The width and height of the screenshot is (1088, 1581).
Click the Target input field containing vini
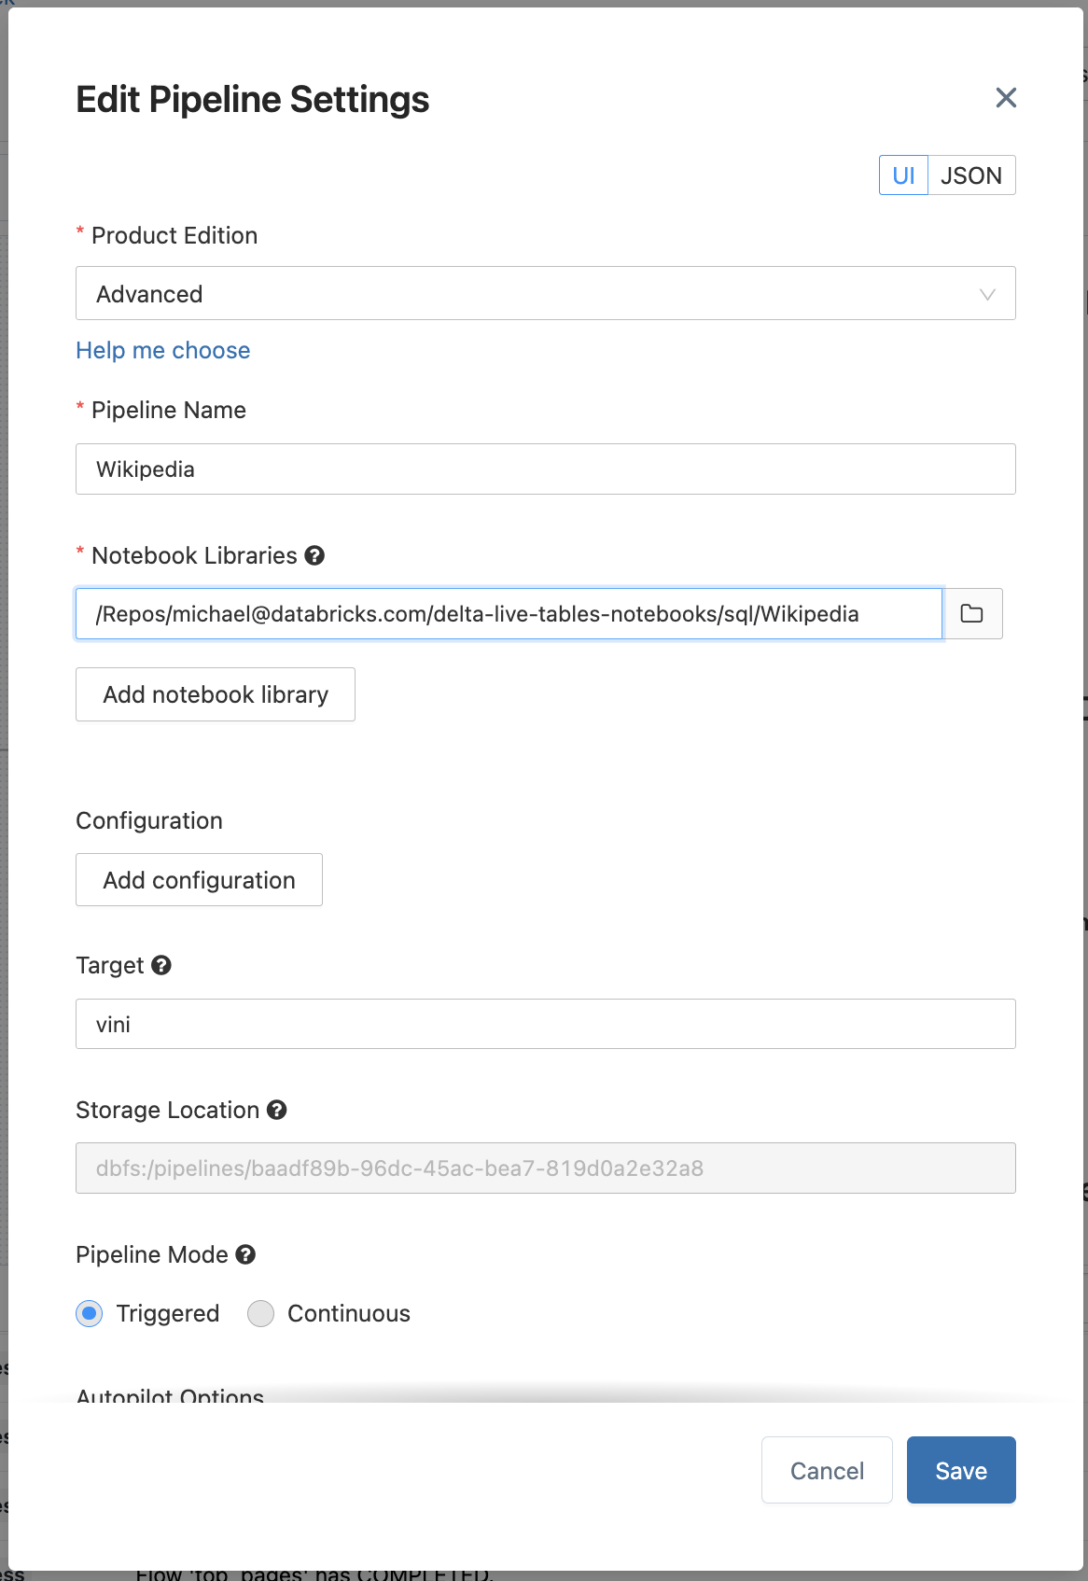(x=545, y=1024)
